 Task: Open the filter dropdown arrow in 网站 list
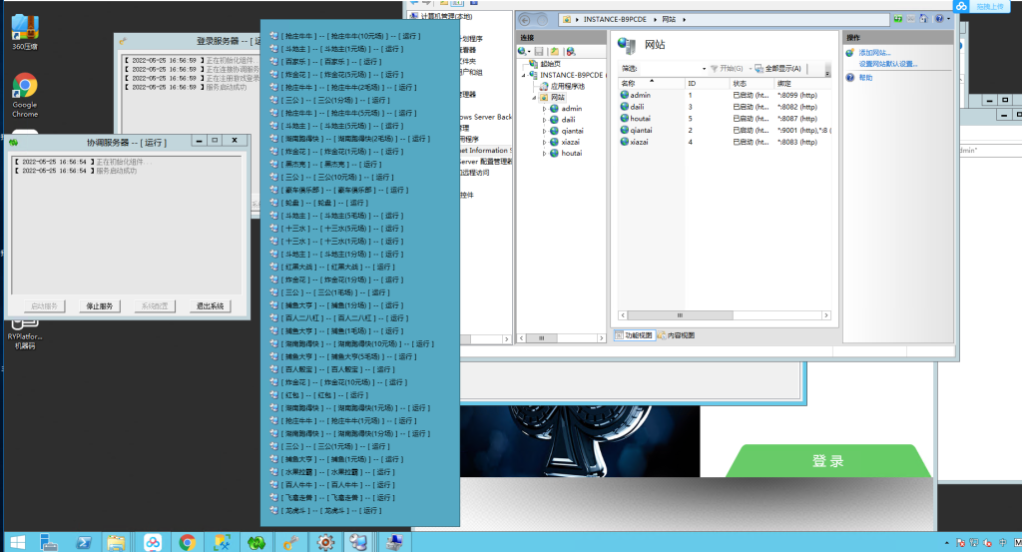coord(704,68)
